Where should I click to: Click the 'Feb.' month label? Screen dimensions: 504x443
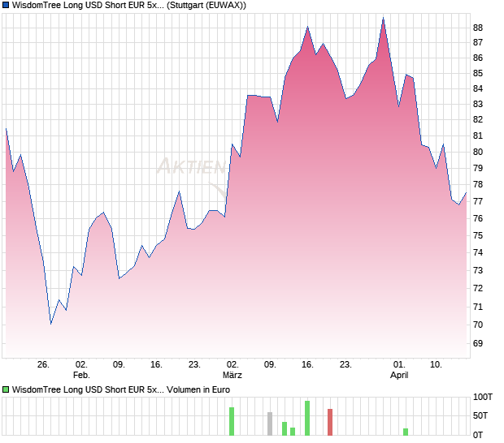tap(81, 375)
